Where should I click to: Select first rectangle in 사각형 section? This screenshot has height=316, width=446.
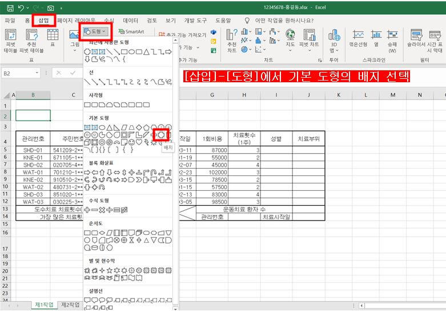coord(87,105)
